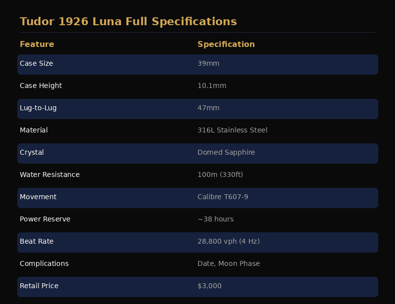395x304 pixels.
Task: Click the 'Retail Price' feature cell
Action: (39, 286)
